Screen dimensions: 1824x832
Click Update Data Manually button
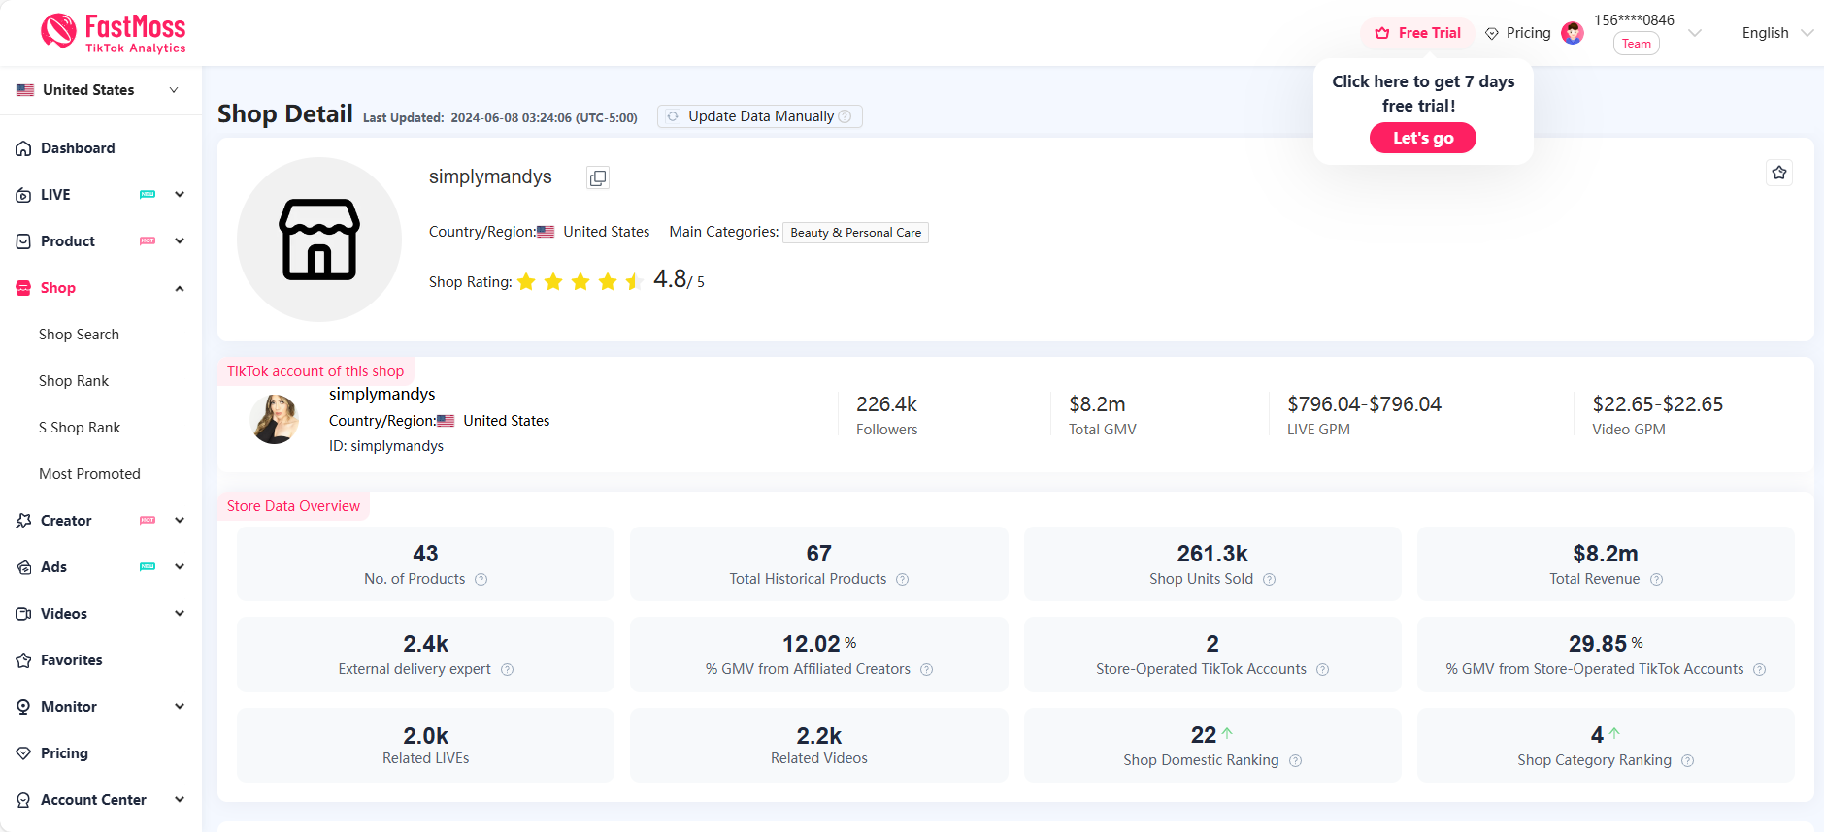759,116
